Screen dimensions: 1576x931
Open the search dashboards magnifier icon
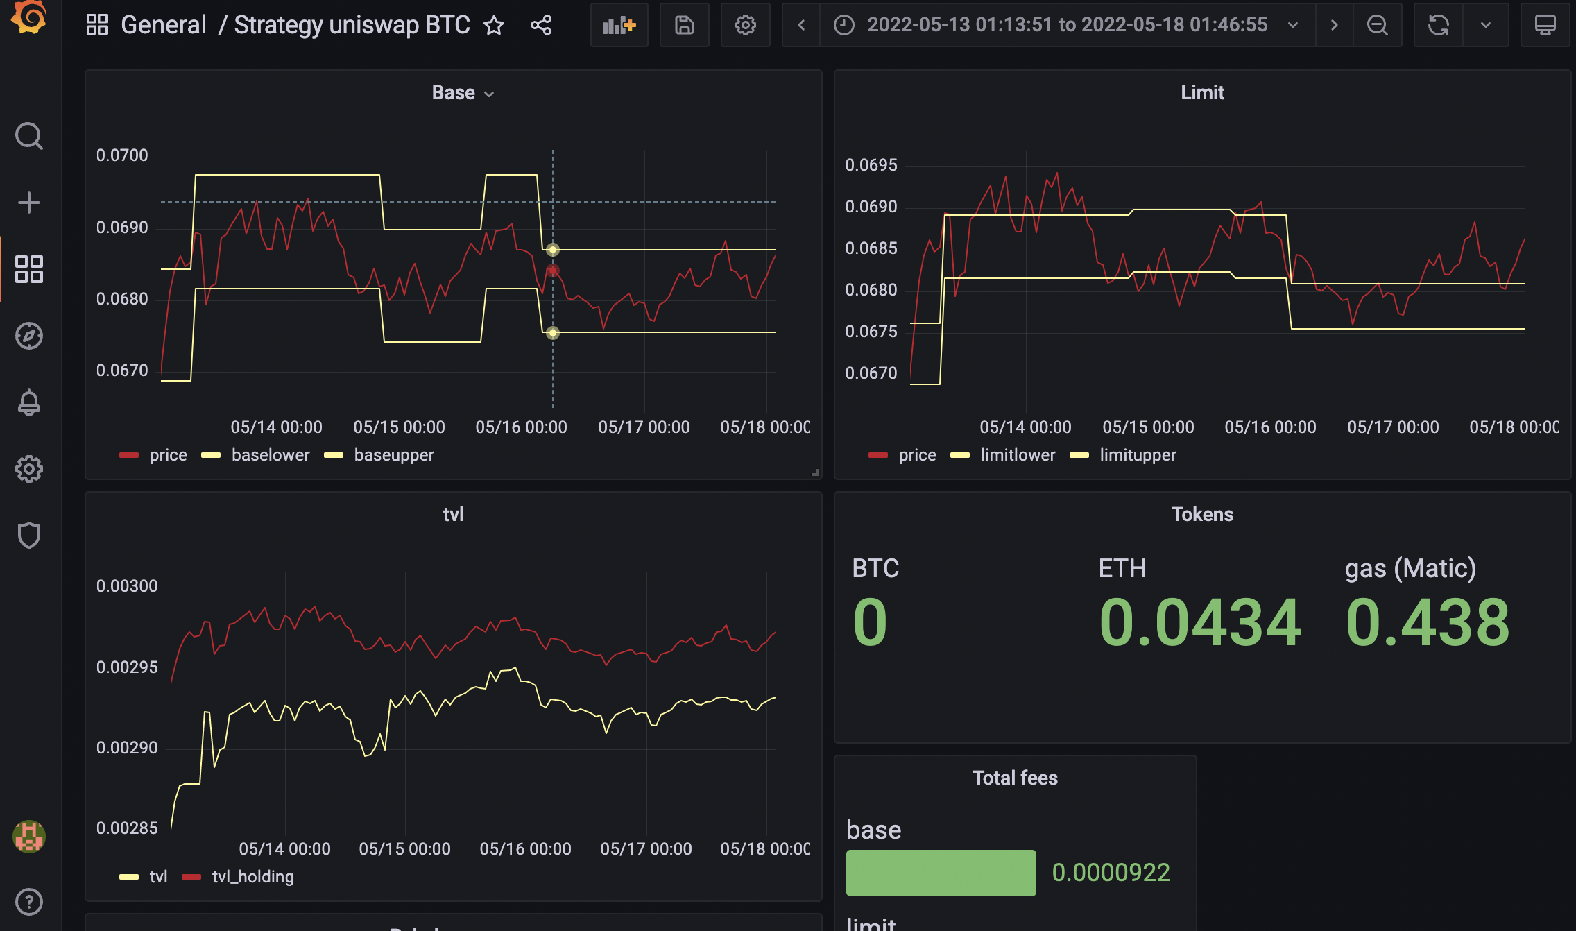point(29,136)
